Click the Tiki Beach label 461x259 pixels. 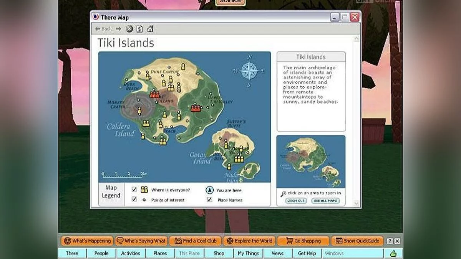168,129
